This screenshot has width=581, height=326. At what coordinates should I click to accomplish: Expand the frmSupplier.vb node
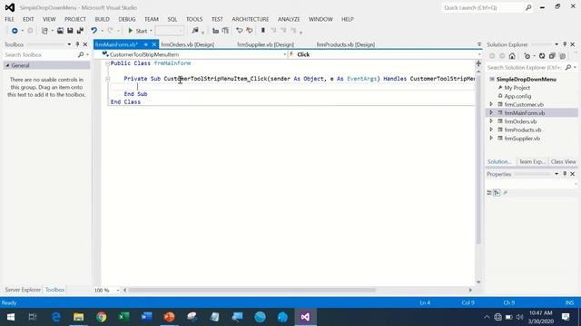(491, 138)
